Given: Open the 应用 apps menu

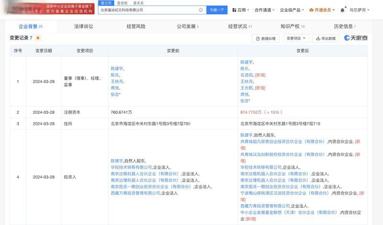Looking at the screenshot, I should point(241,10).
